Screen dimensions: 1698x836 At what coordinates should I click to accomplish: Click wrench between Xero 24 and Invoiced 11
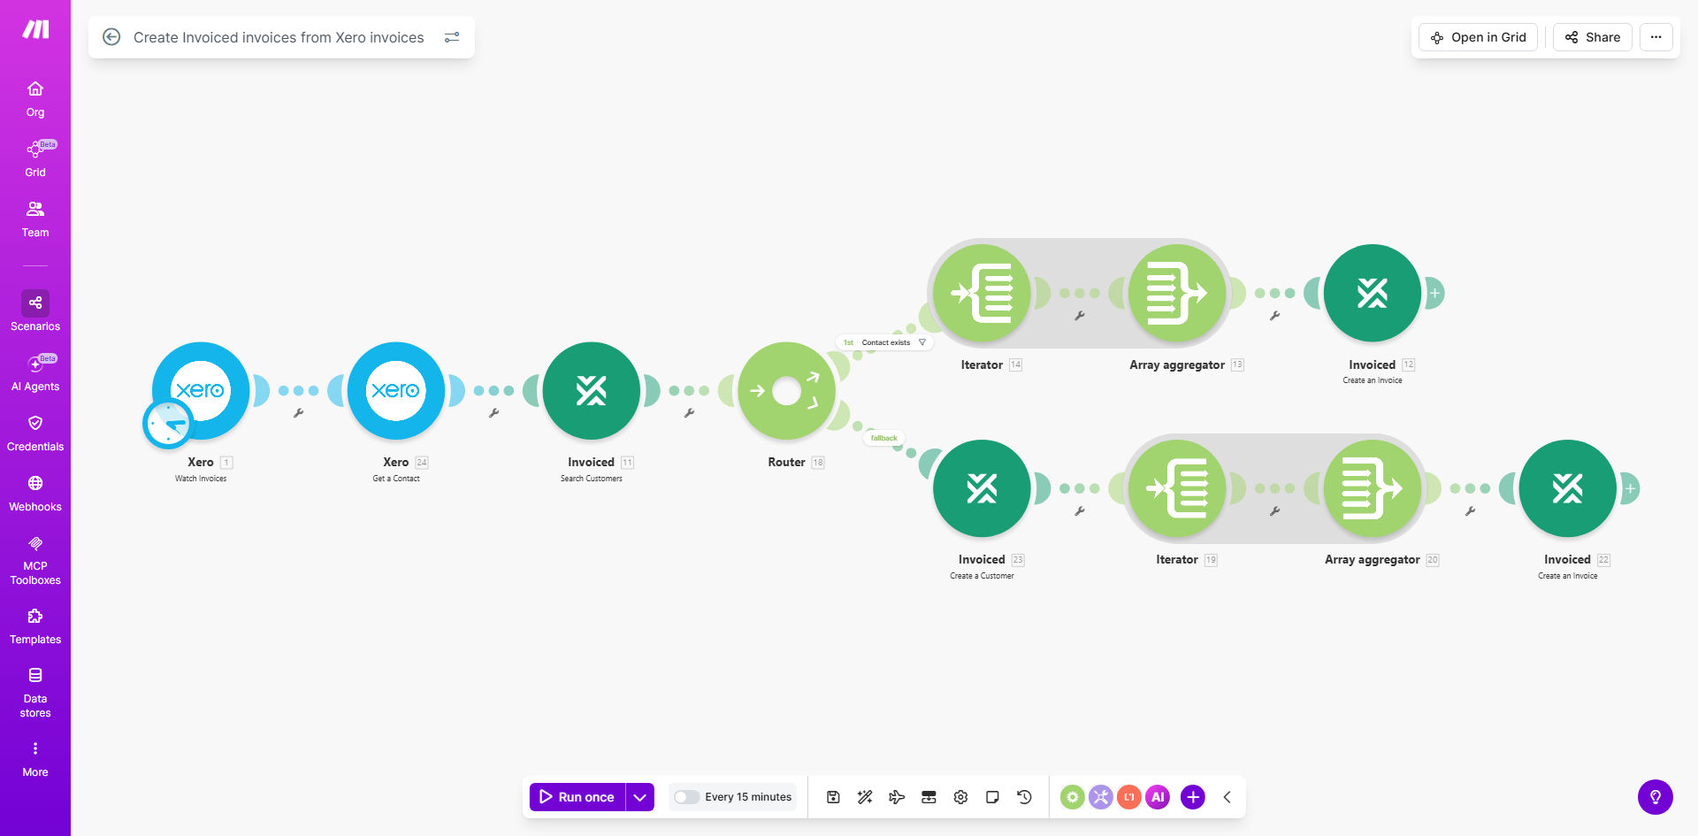coord(494,413)
